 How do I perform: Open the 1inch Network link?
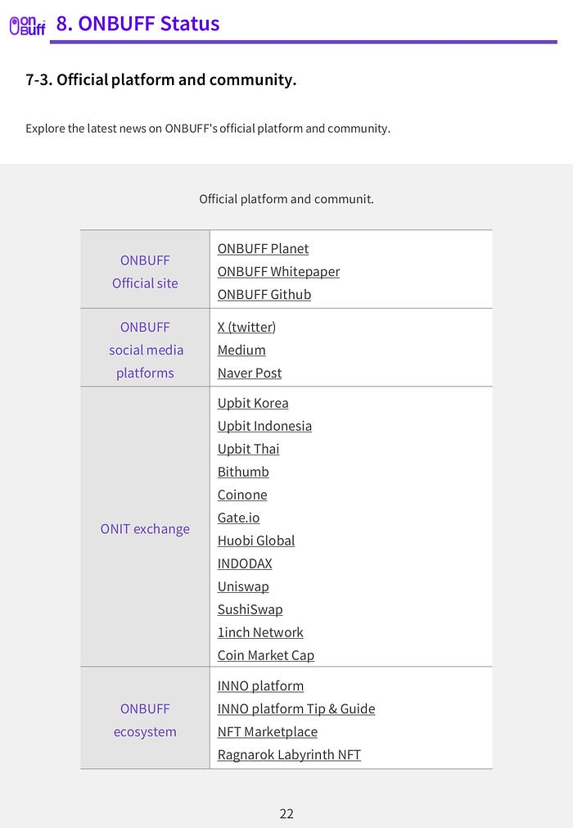tap(260, 632)
